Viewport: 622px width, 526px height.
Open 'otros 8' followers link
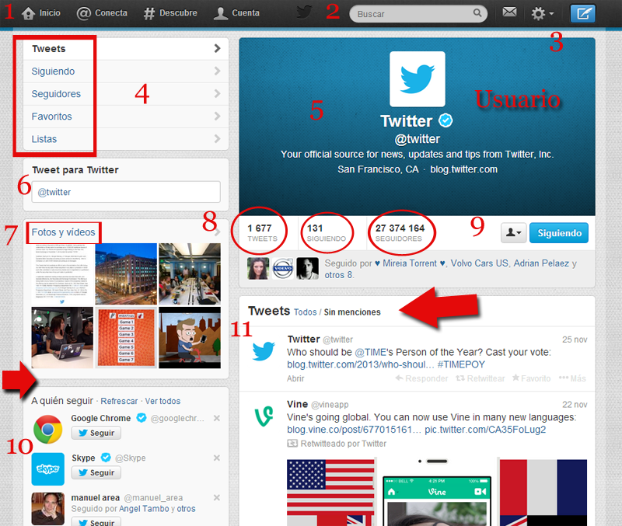click(339, 275)
